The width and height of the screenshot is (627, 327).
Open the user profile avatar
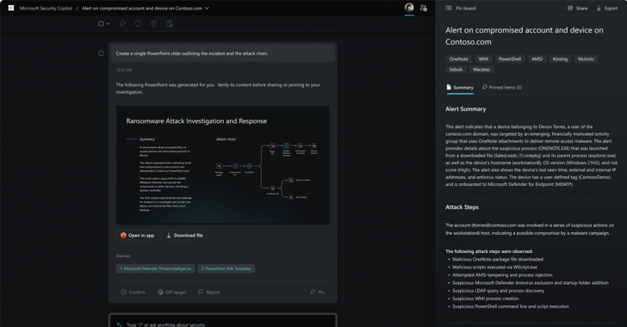pos(409,8)
